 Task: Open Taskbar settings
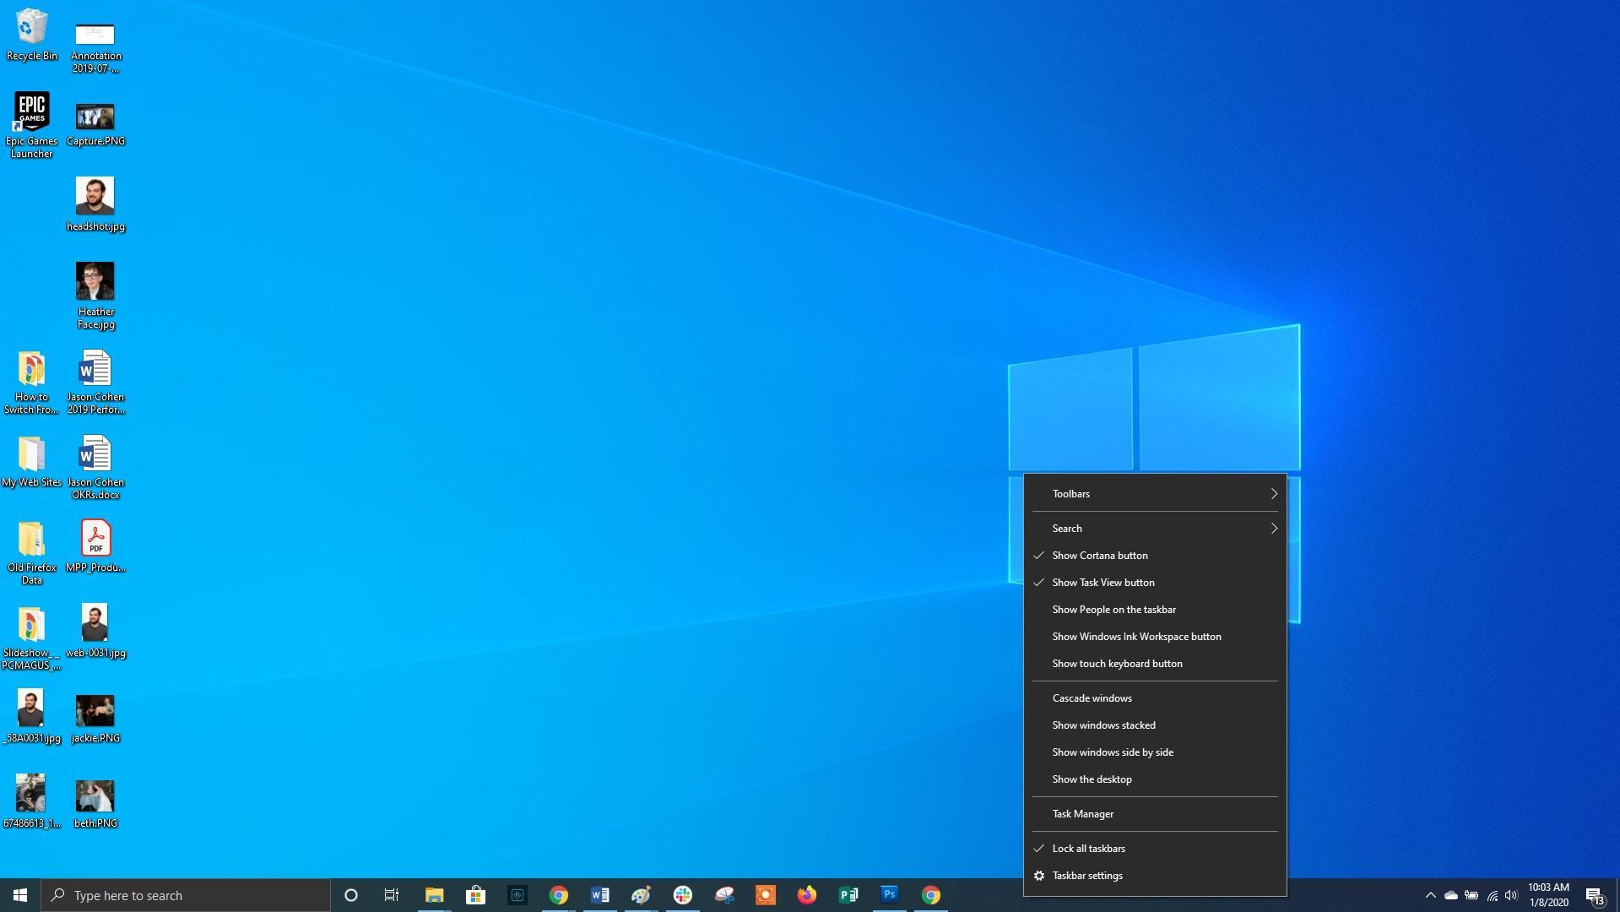(1087, 875)
